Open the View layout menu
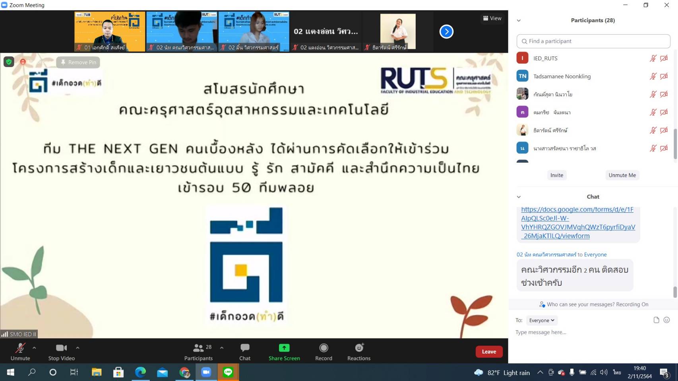 492,18
